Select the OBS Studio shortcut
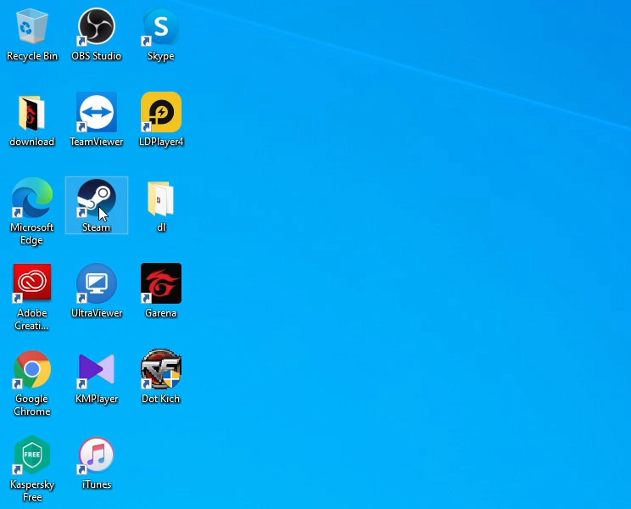The height and width of the screenshot is (509, 631). (97, 26)
